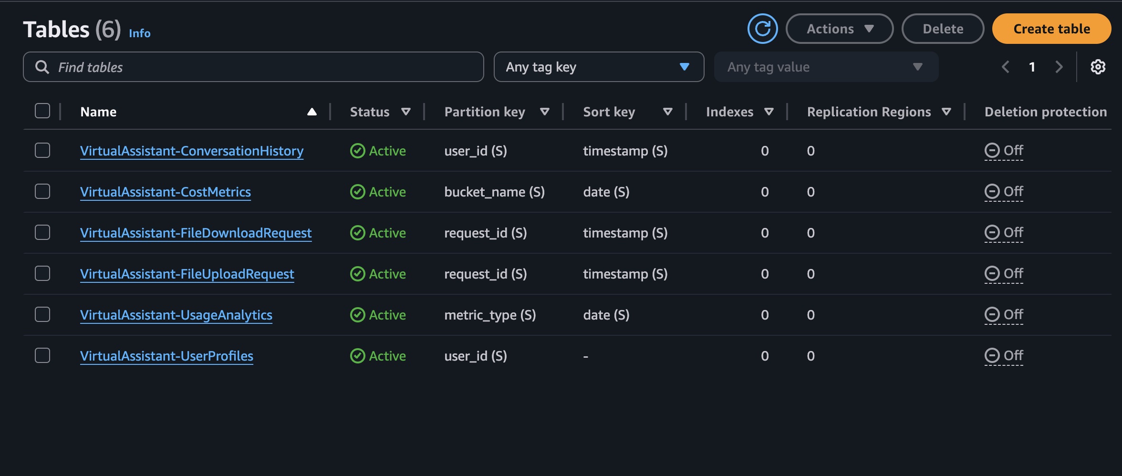
Task: Click the Find tables search field
Action: pyautogui.click(x=253, y=67)
